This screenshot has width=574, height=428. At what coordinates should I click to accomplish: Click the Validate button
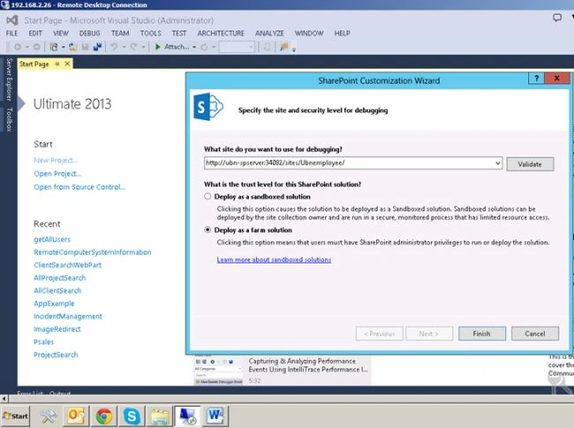530,164
